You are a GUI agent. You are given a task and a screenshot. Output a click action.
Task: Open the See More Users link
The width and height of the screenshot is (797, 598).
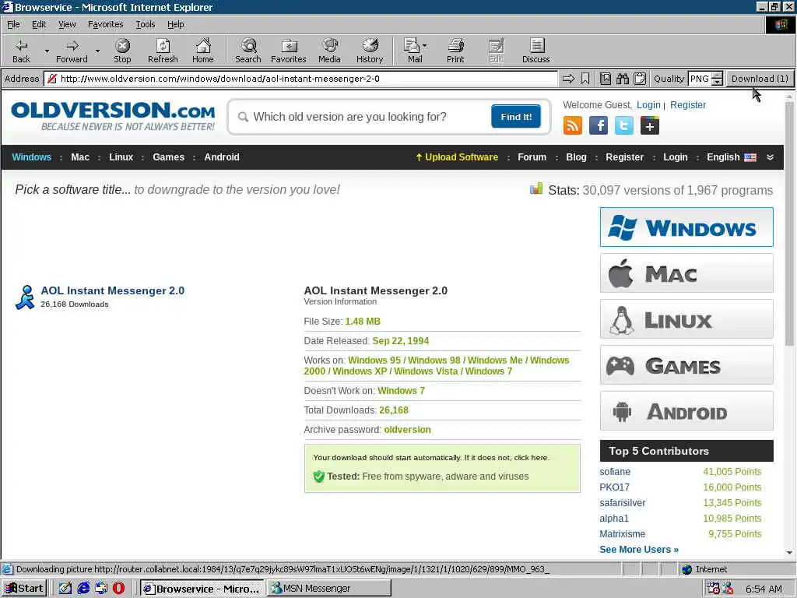[x=639, y=549]
